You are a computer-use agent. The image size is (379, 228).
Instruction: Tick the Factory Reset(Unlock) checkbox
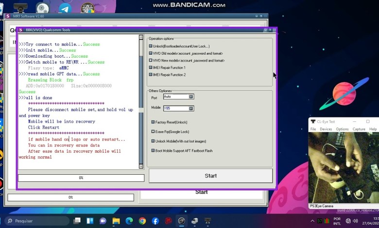coord(154,122)
